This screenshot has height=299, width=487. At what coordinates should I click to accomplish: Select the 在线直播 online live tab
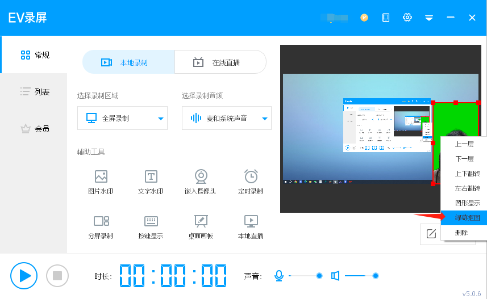click(220, 62)
